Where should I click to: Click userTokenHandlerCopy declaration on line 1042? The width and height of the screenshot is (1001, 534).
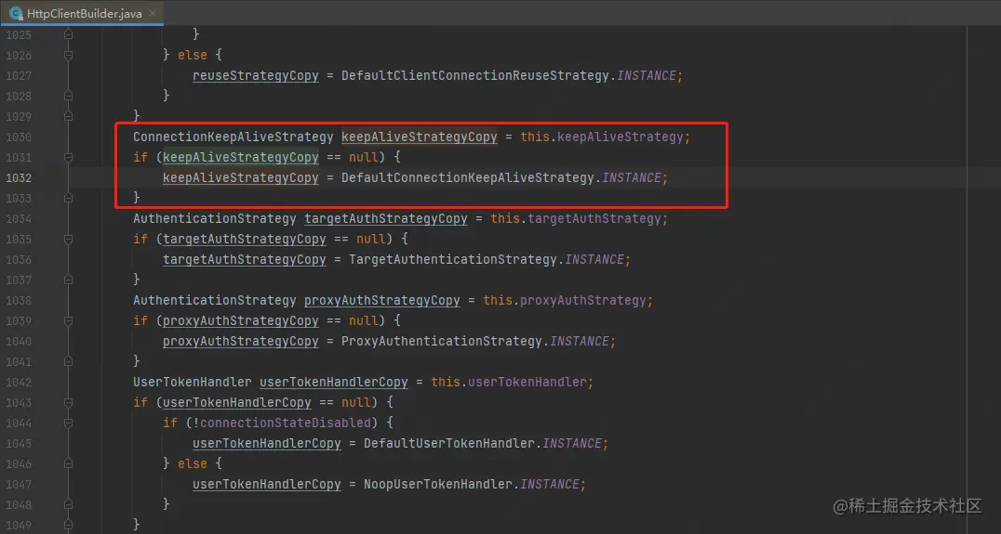(x=333, y=381)
